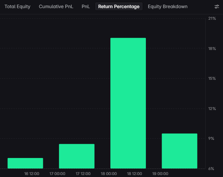Screen dimensions: 223x177
Task: Click the bar near 17 12:00
Action: (x=77, y=156)
